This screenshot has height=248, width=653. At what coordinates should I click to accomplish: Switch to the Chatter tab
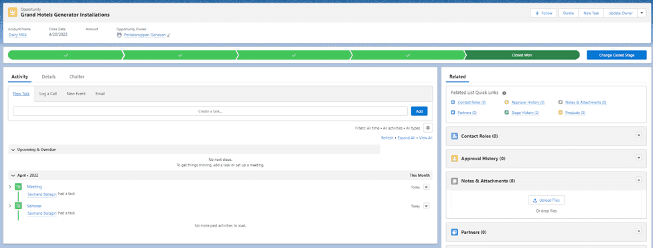[76, 76]
